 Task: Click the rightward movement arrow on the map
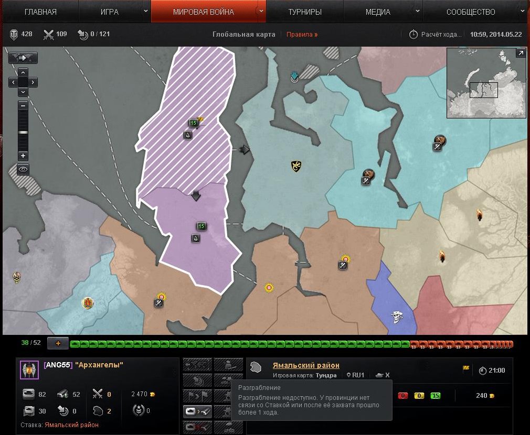point(245,149)
